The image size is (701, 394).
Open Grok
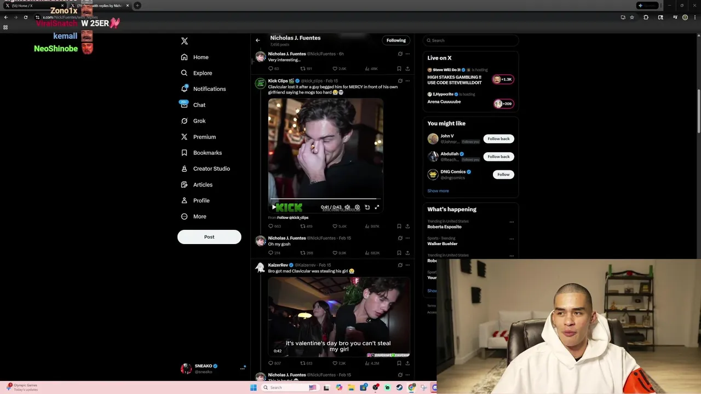click(x=193, y=121)
